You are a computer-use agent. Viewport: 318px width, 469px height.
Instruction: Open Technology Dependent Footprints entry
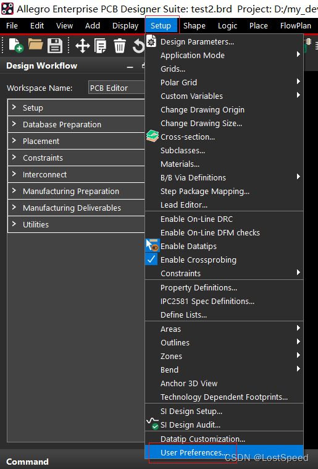[224, 397]
